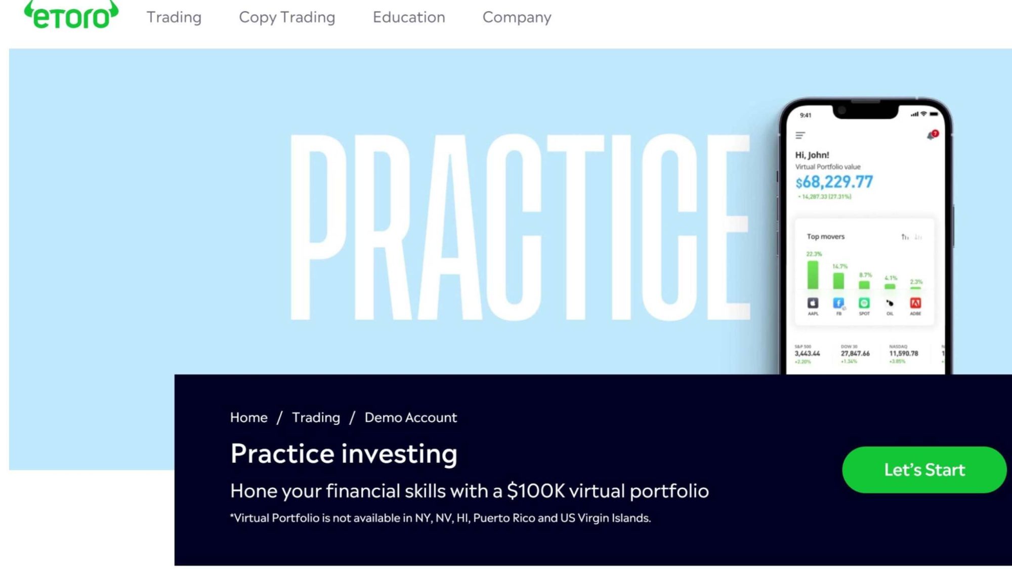Screen dimensions: 1012x569
Task: Select the SPOT Spotify stock icon
Action: click(864, 303)
